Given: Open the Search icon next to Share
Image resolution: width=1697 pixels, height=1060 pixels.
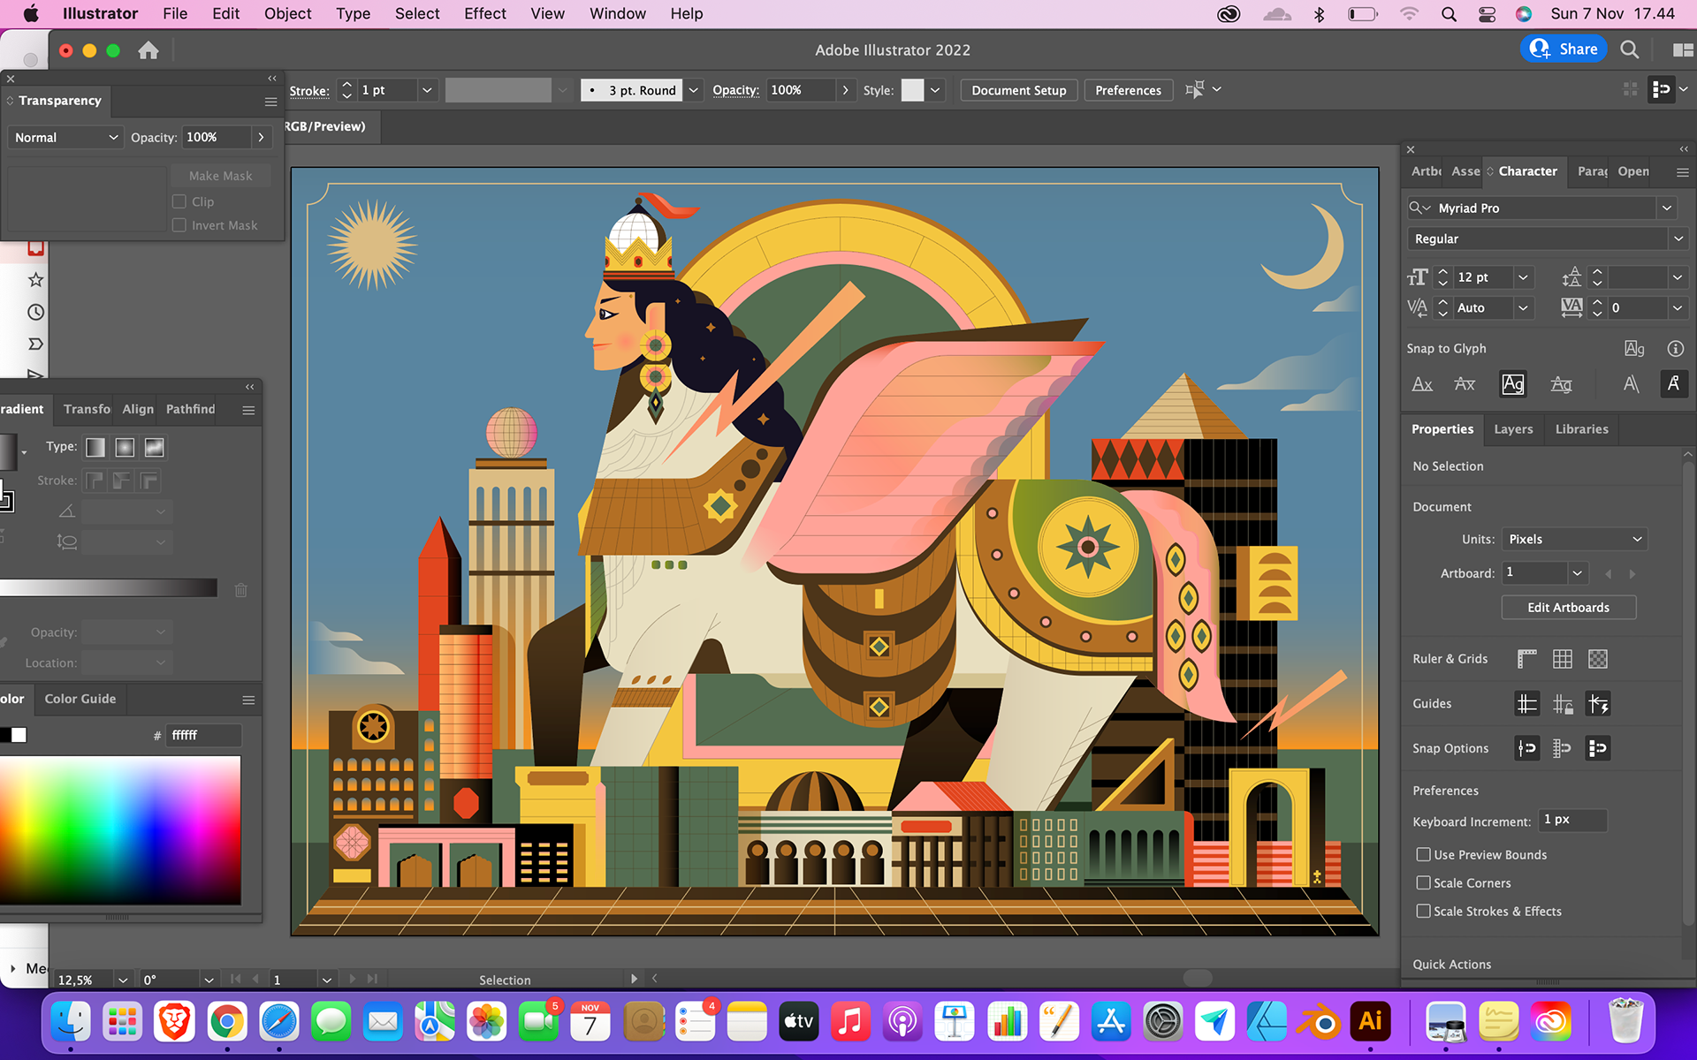Looking at the screenshot, I should click(x=1629, y=50).
